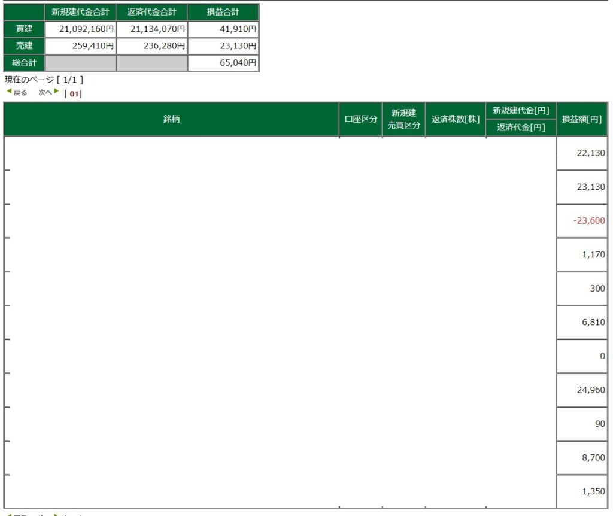Select page number 01
Viewport: 613px width, 516px height.
coord(74,93)
